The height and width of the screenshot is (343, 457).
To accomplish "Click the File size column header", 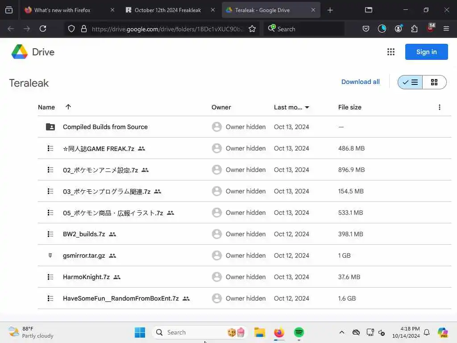I will coord(350,107).
